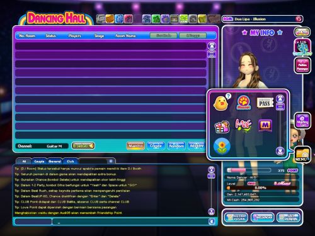Click the lime green clover toolbar icon

click(x=183, y=19)
